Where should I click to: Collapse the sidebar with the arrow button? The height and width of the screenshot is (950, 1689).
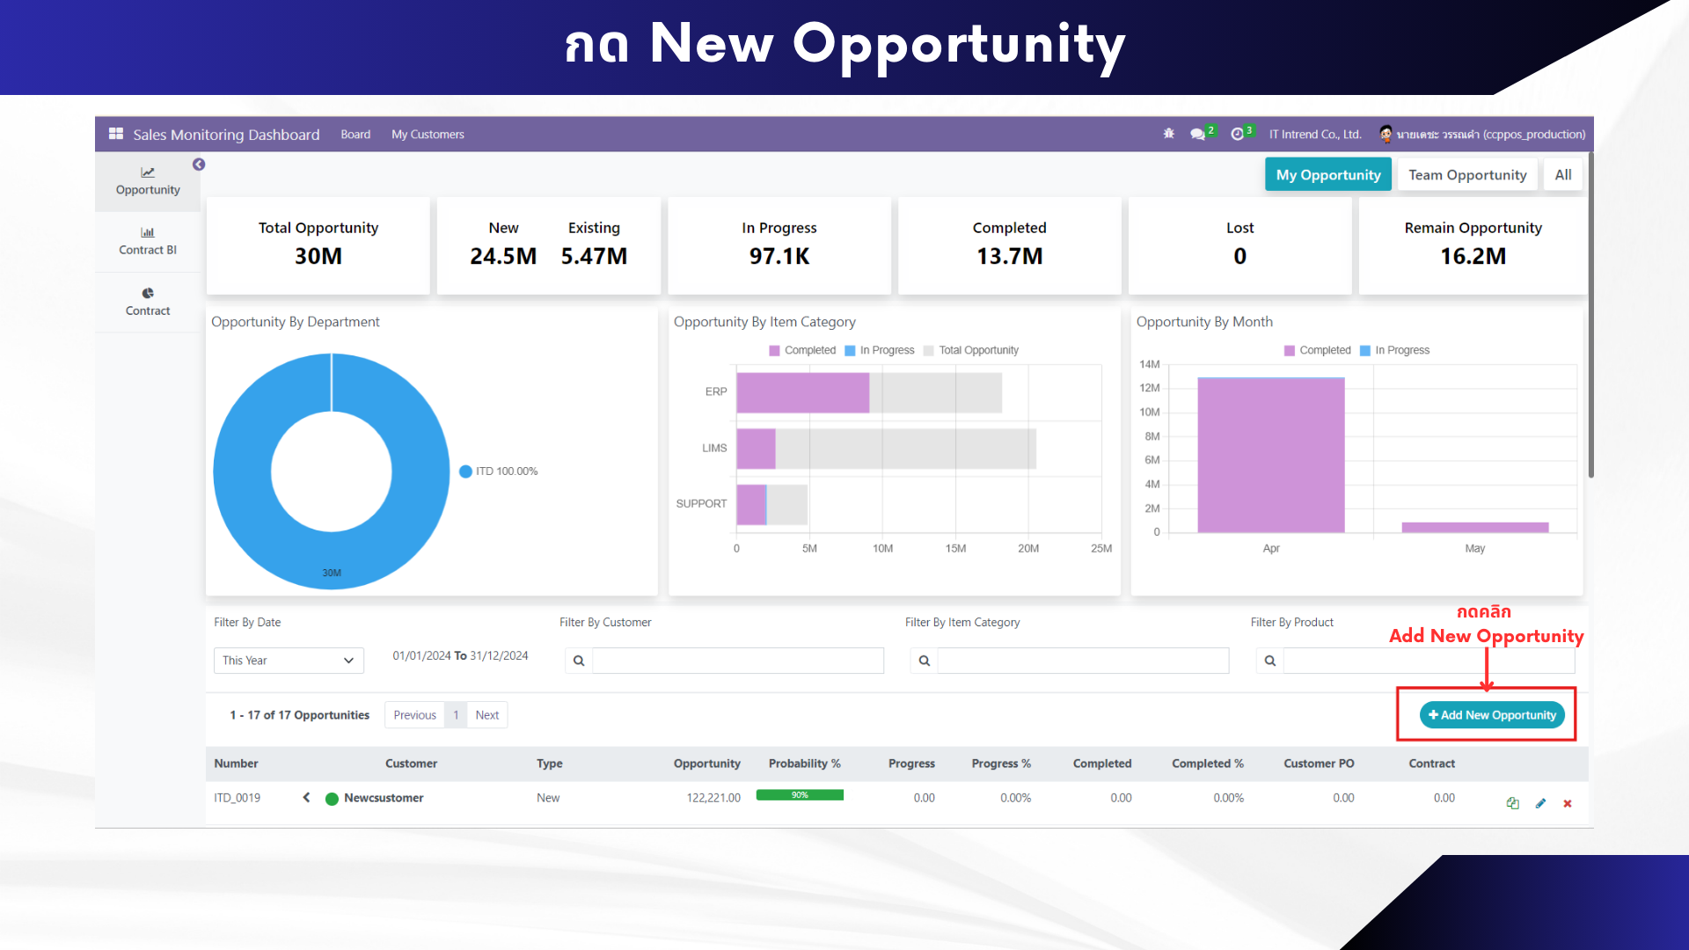point(199,164)
